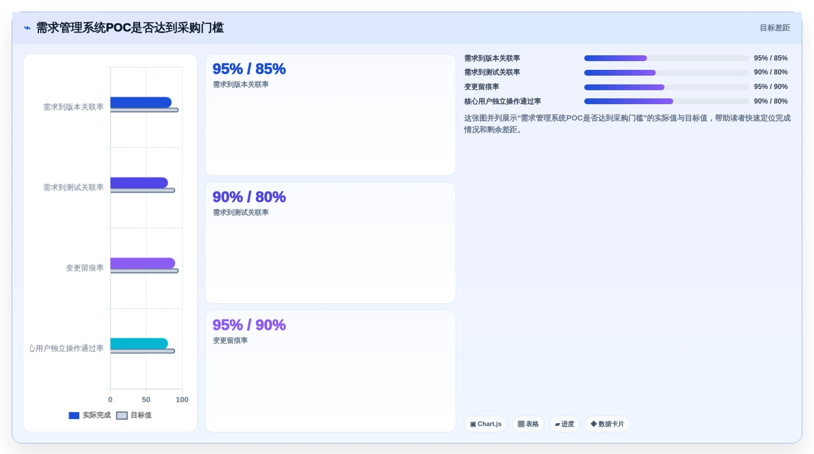Click the 变更留痕率 axis label in chart
Image resolution: width=814 pixels, height=454 pixels.
tap(85, 268)
